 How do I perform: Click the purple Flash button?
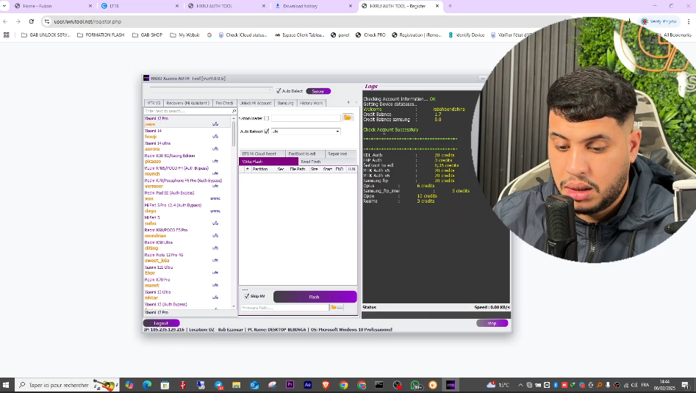pos(315,297)
